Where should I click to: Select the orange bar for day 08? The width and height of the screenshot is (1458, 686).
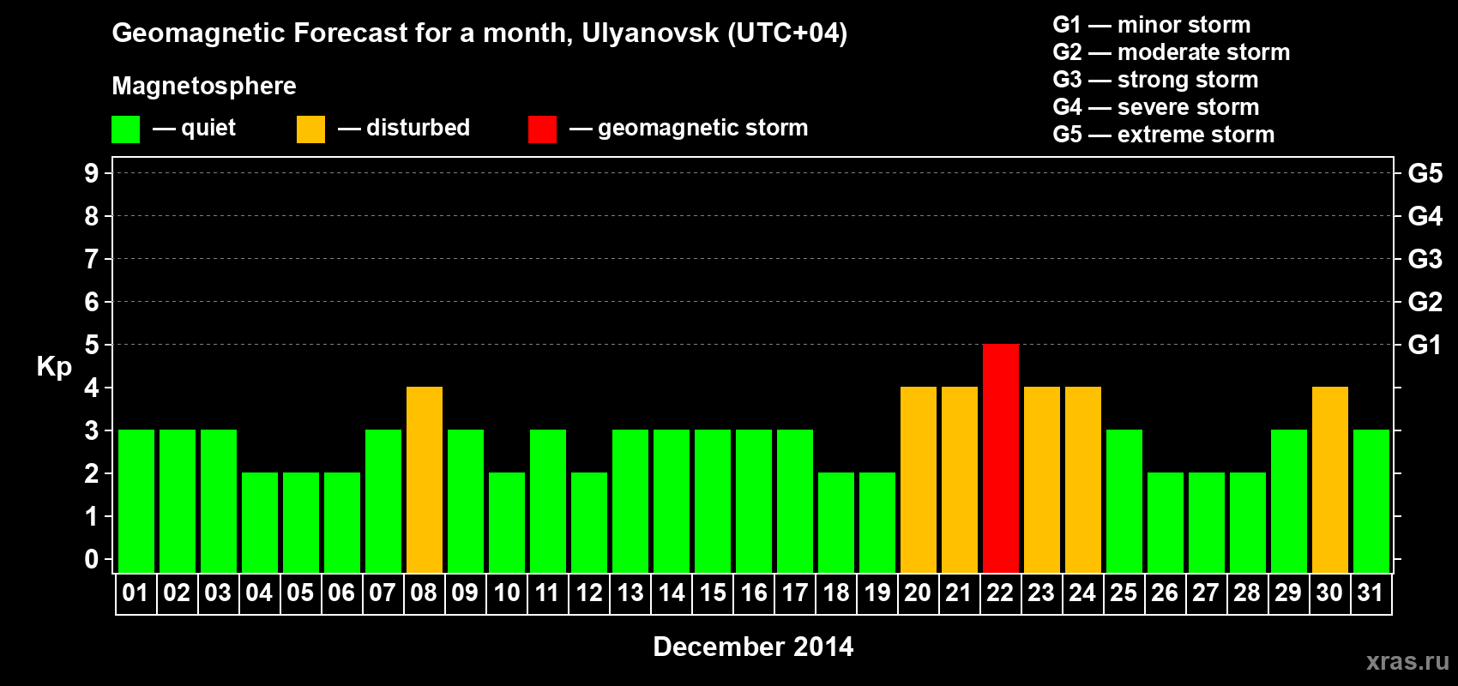(425, 479)
